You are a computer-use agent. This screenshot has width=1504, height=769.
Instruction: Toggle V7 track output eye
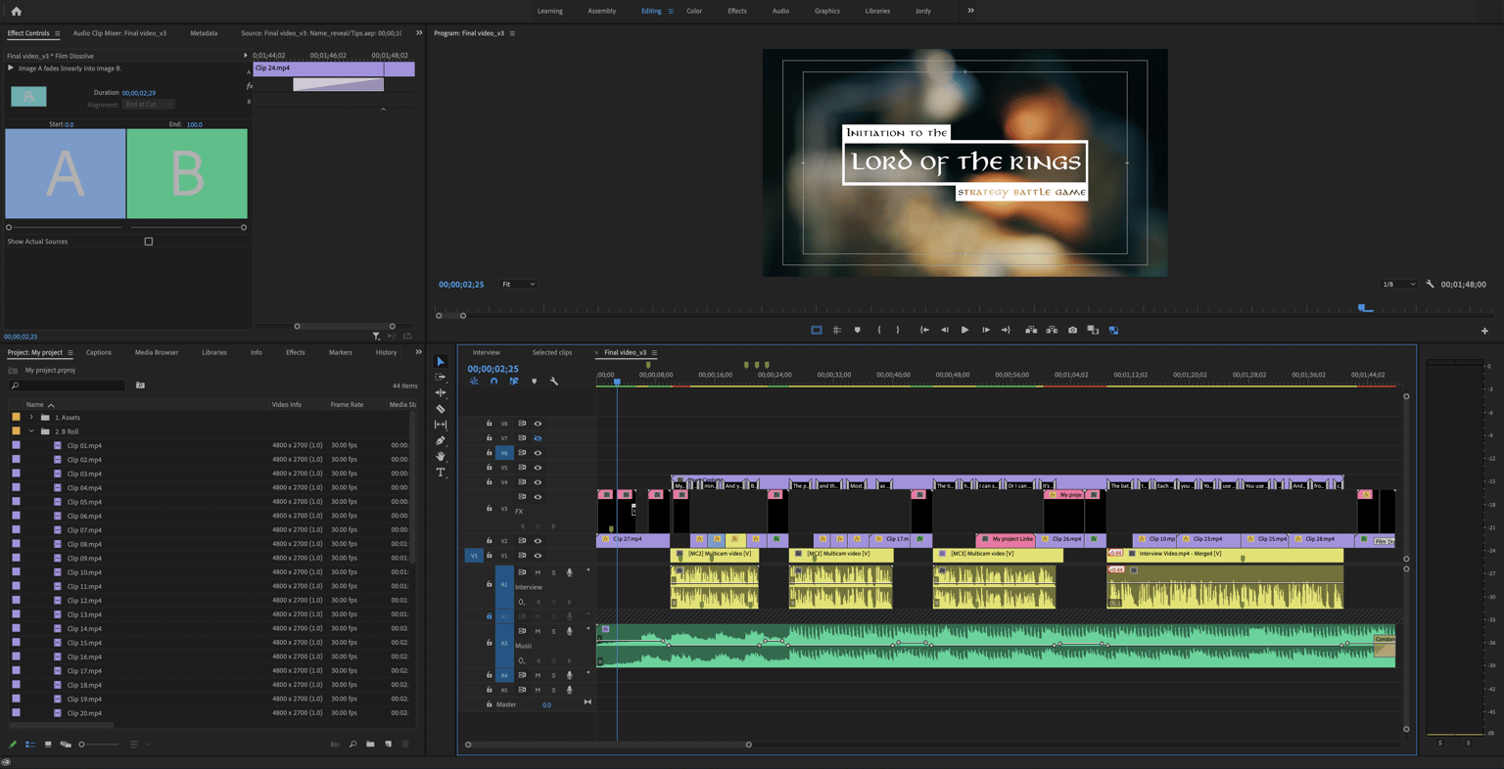point(538,438)
